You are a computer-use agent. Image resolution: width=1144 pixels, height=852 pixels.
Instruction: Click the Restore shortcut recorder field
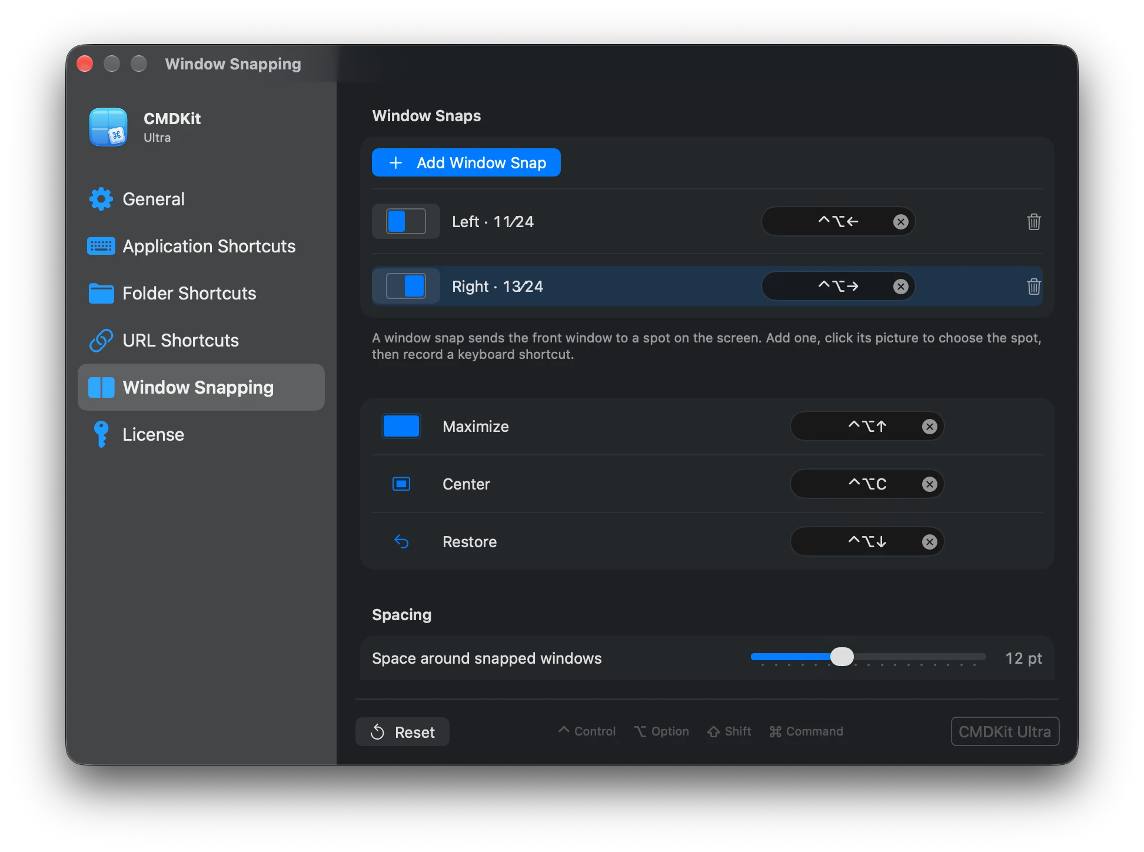(x=867, y=541)
